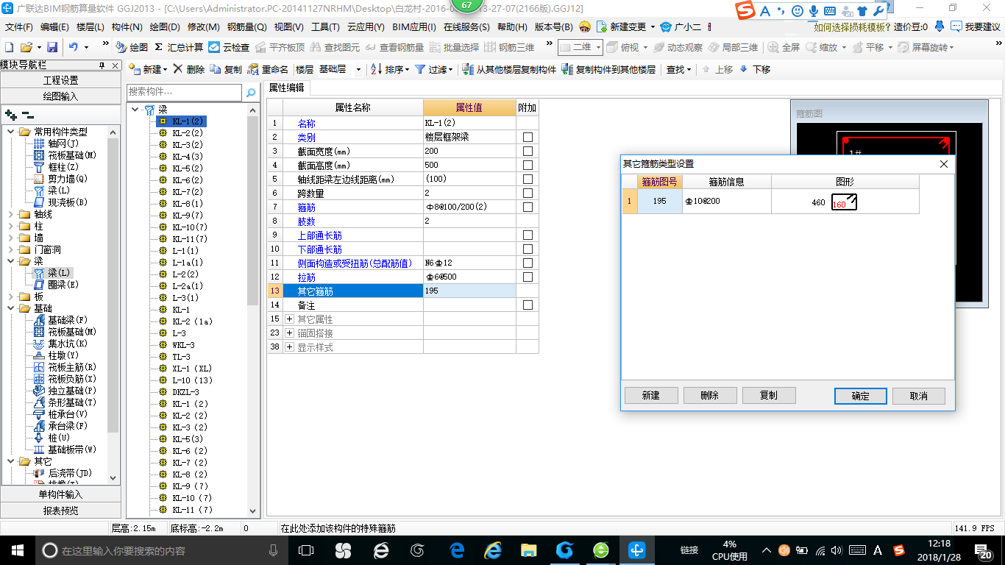Expand the 墙 tree node
The height and width of the screenshot is (565, 1005).
[11, 238]
